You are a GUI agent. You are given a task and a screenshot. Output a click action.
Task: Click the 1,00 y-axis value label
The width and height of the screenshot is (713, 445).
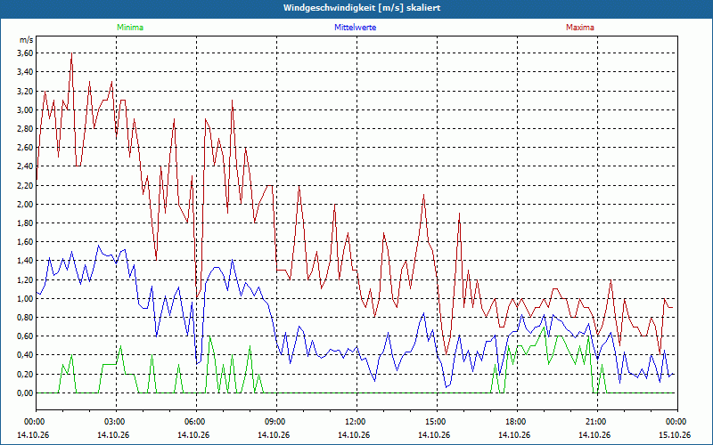tap(25, 299)
